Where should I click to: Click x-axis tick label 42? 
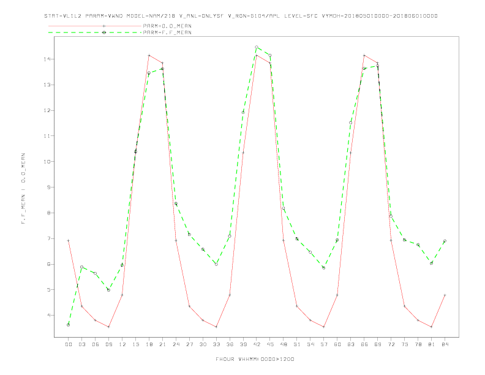(x=257, y=344)
